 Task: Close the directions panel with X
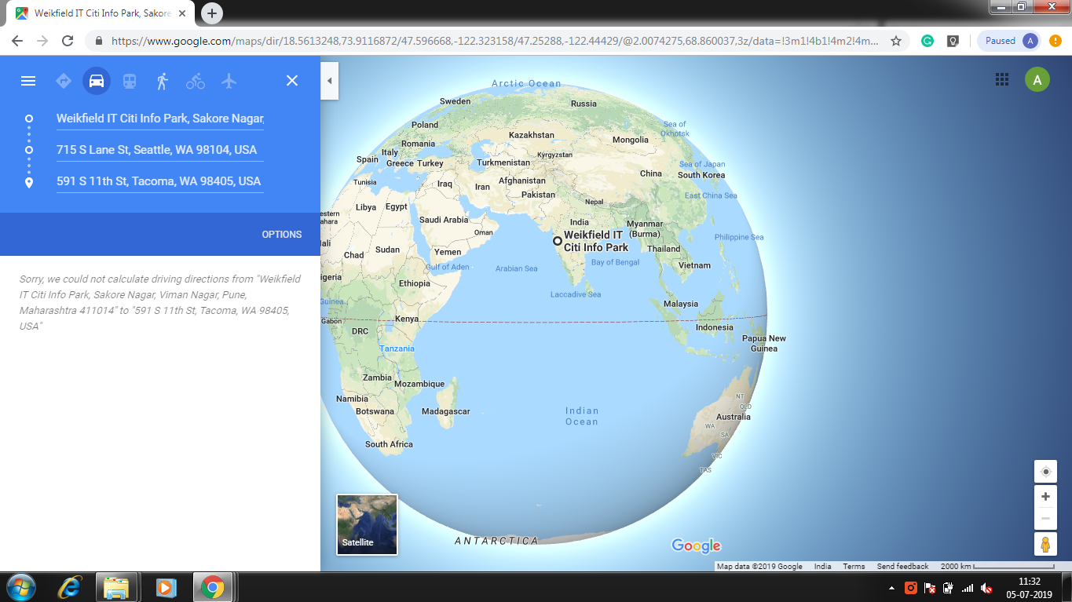(x=292, y=81)
